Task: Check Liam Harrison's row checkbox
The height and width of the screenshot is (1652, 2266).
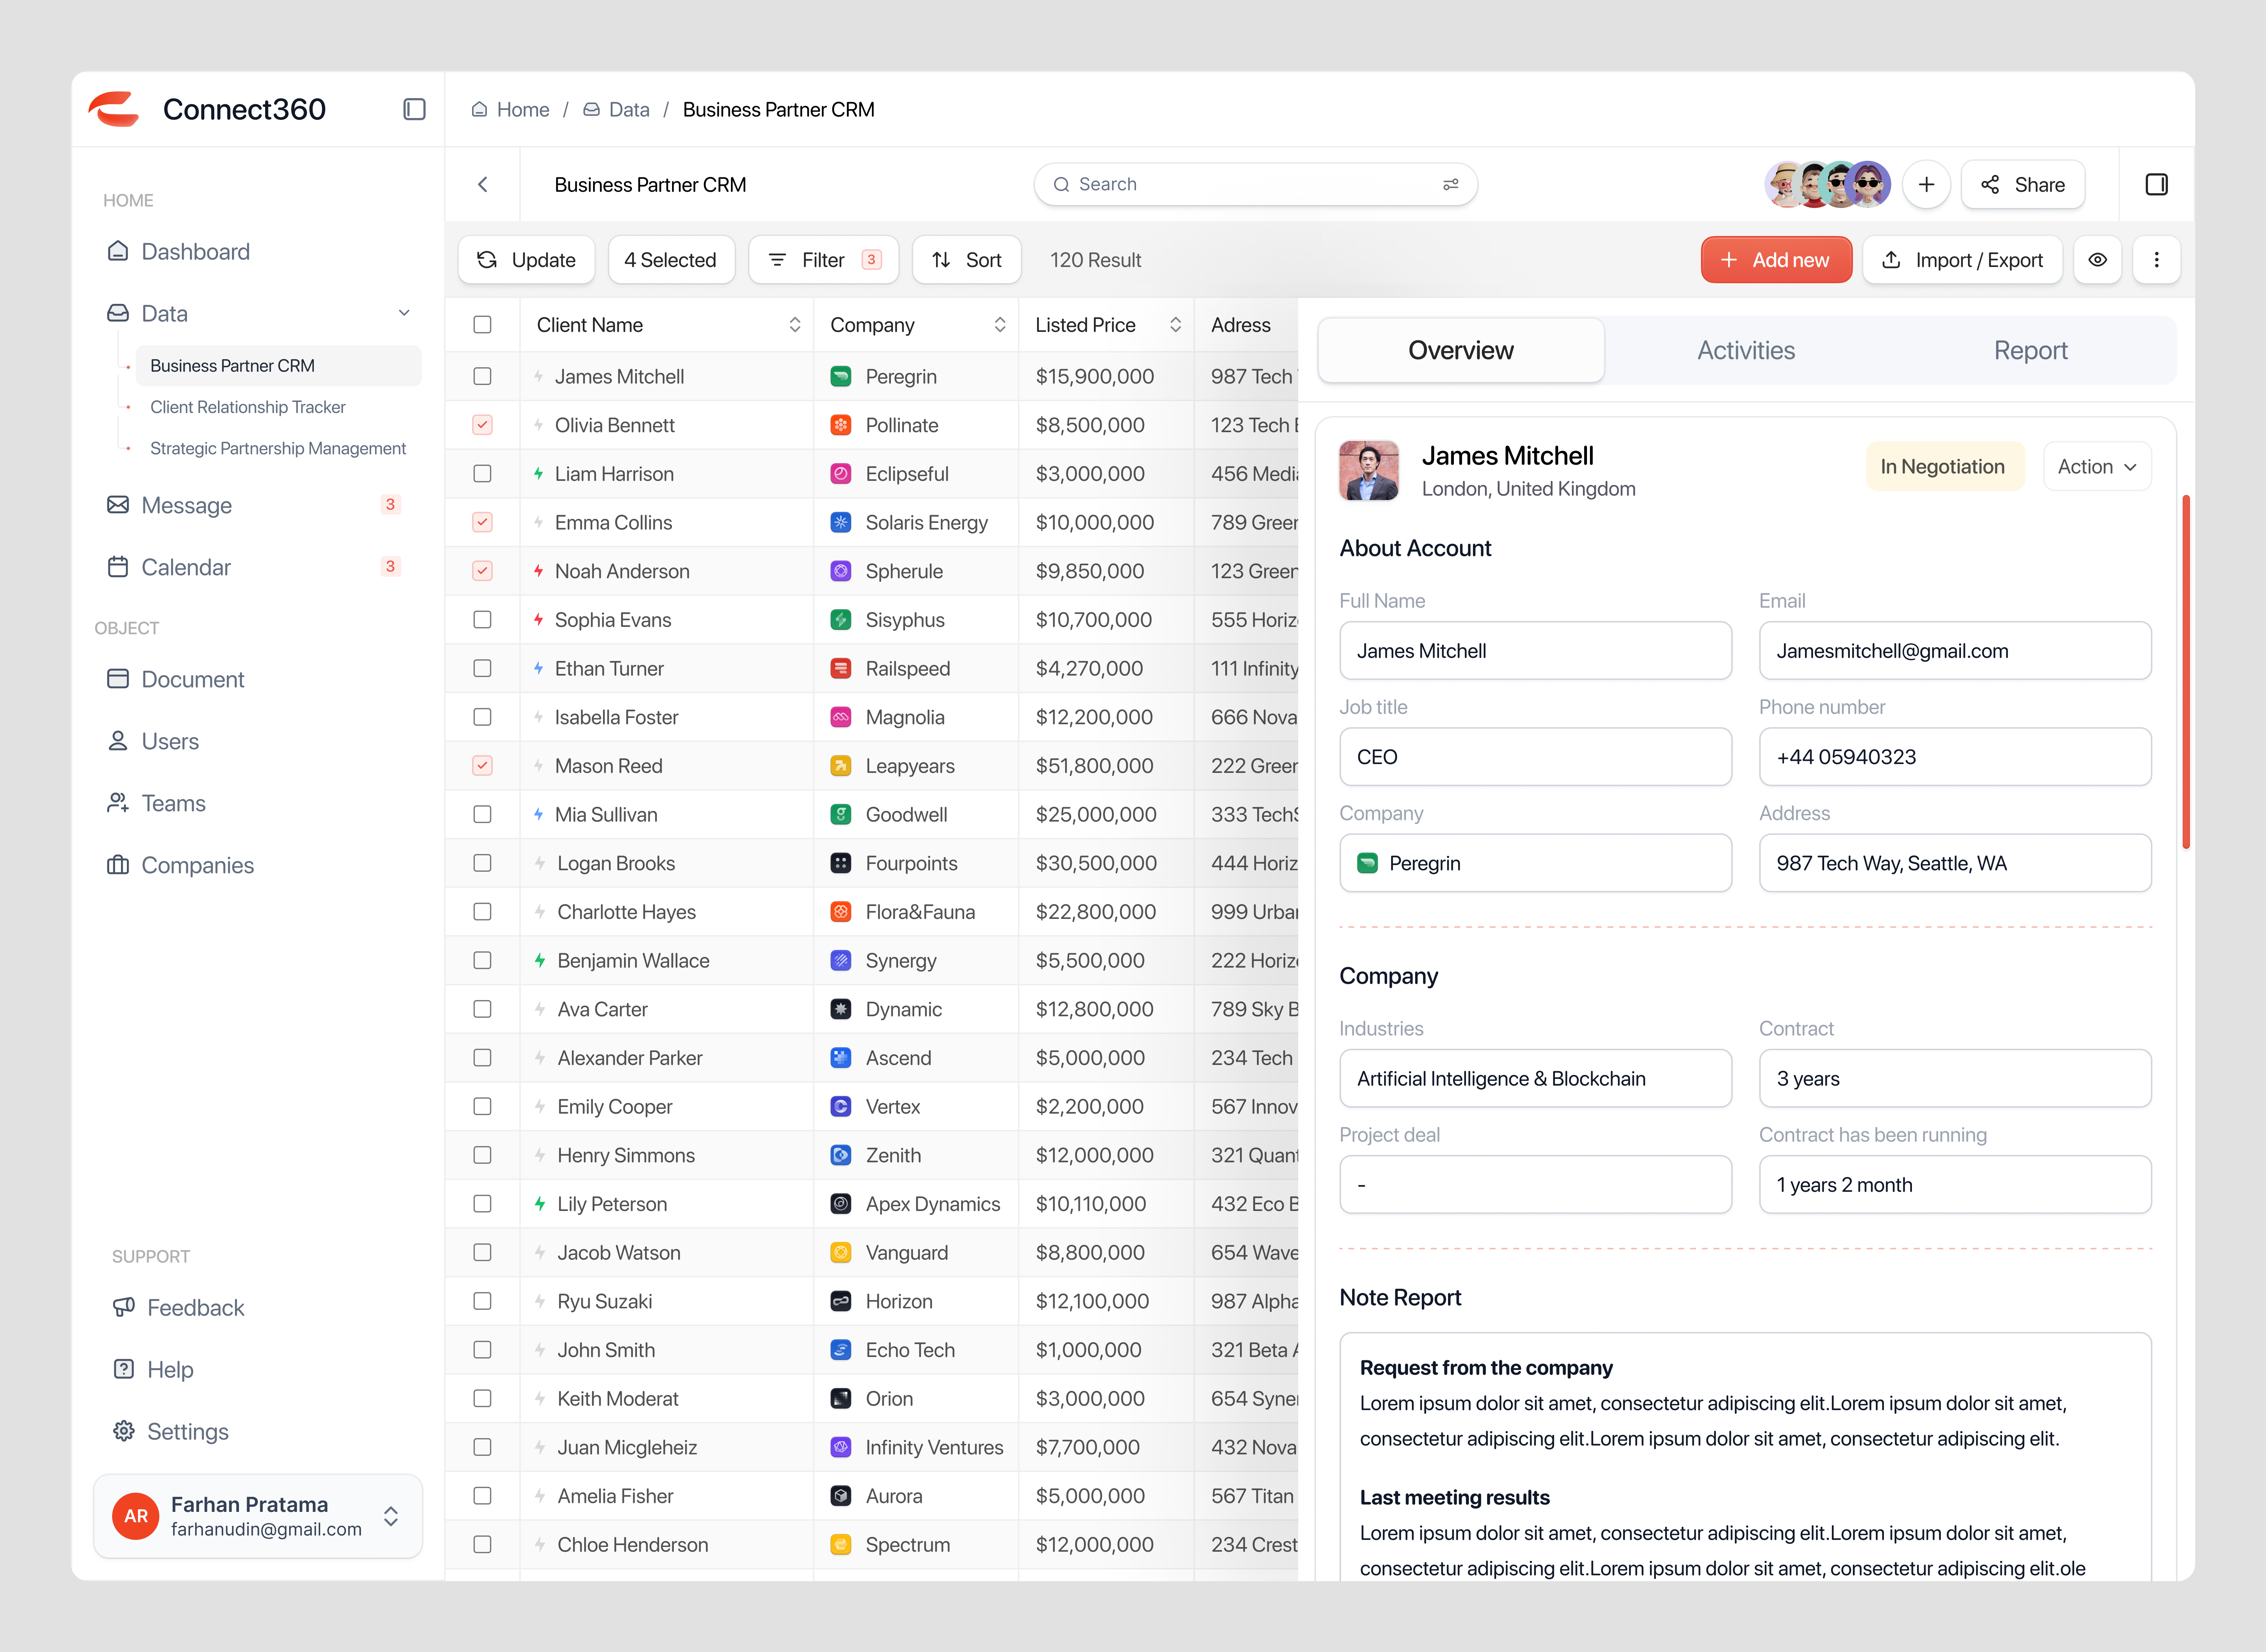Action: [x=482, y=474]
